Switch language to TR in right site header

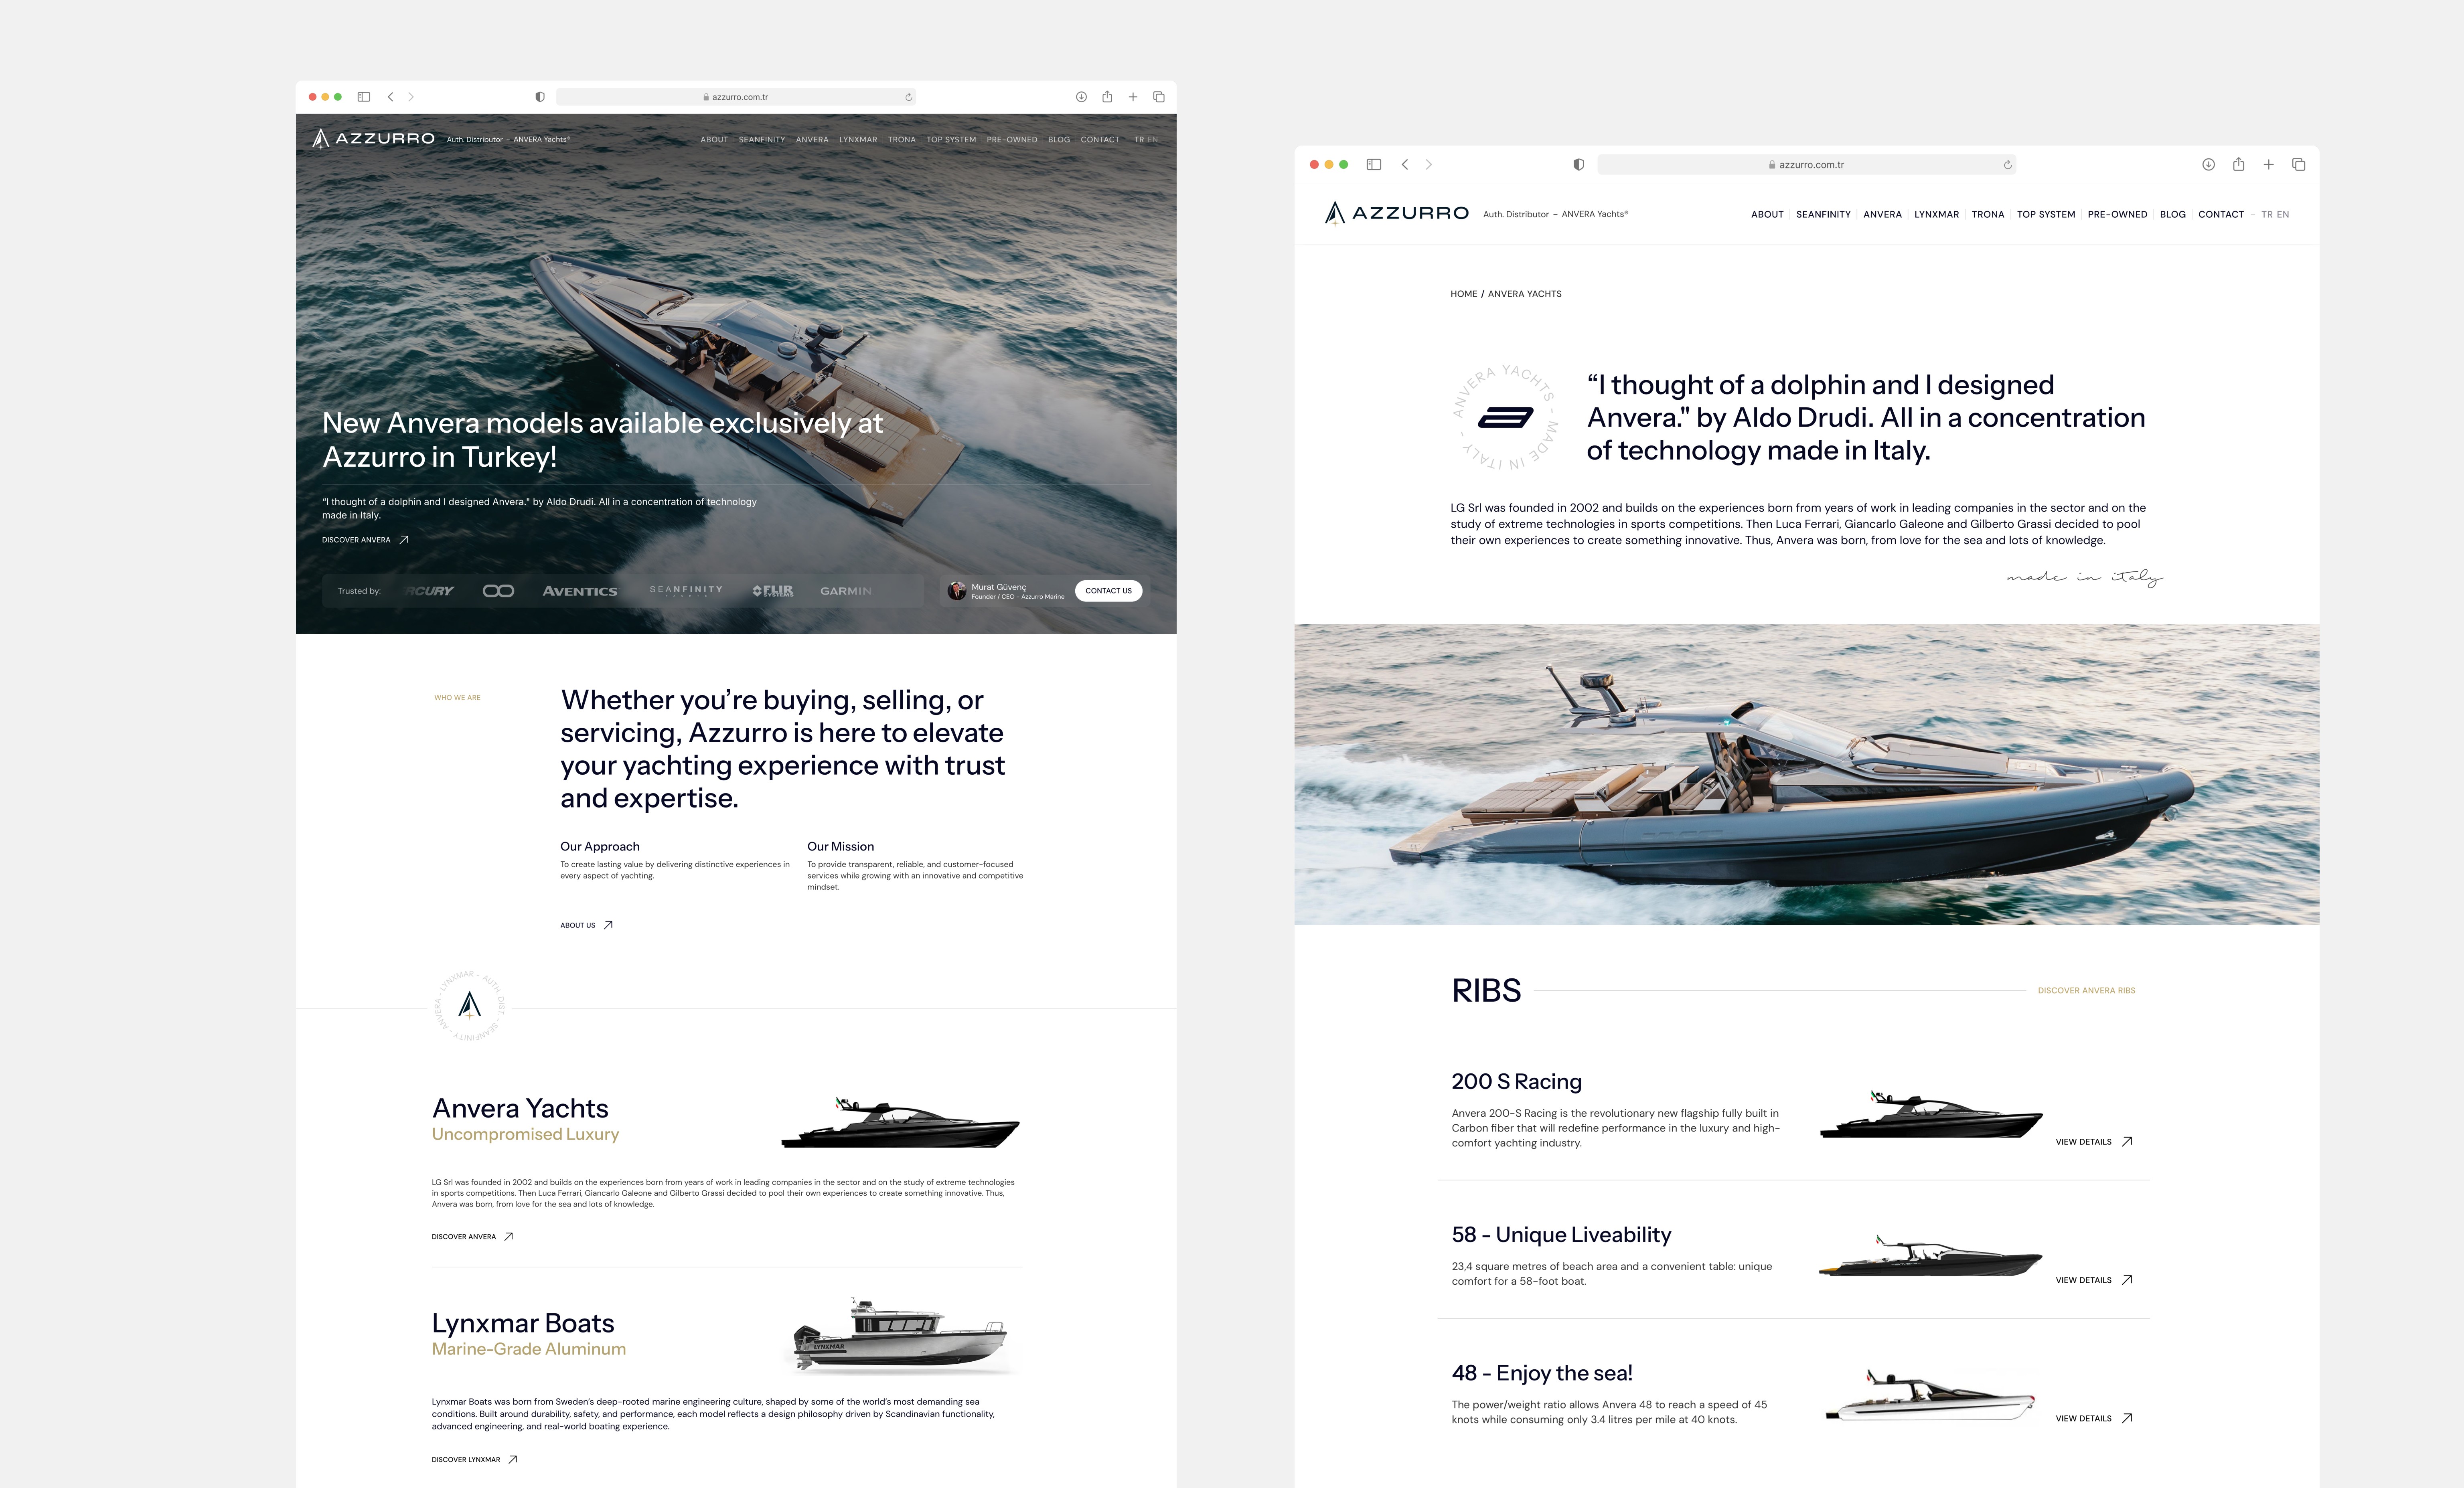(2267, 215)
